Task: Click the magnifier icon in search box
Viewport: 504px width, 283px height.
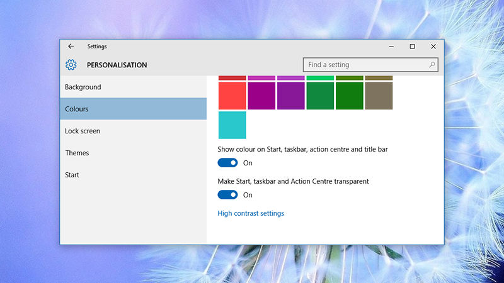Action: pyautogui.click(x=432, y=65)
